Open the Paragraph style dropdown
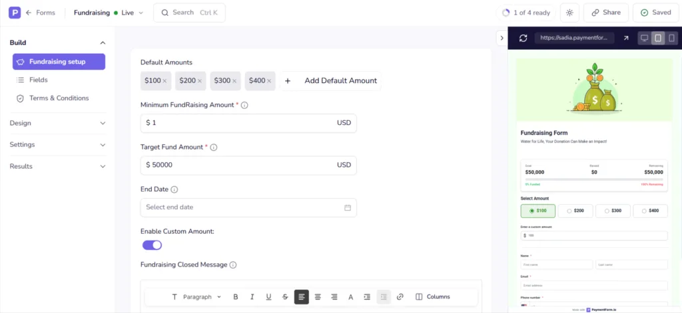Image resolution: width=682 pixels, height=313 pixels. [x=197, y=297]
